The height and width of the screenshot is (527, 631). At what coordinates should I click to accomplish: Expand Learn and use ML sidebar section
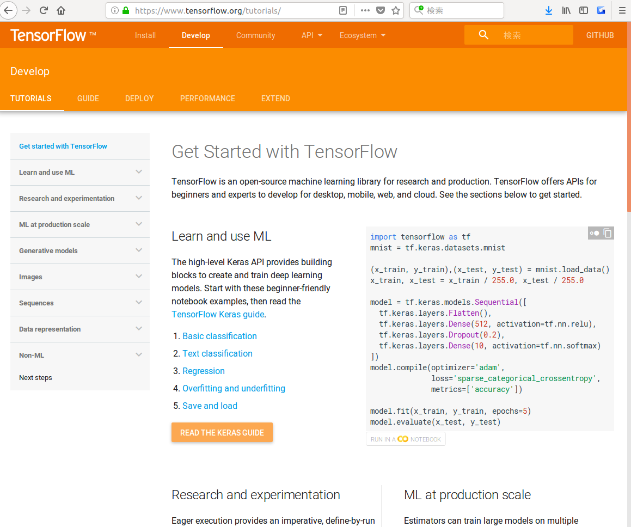pyautogui.click(x=80, y=172)
